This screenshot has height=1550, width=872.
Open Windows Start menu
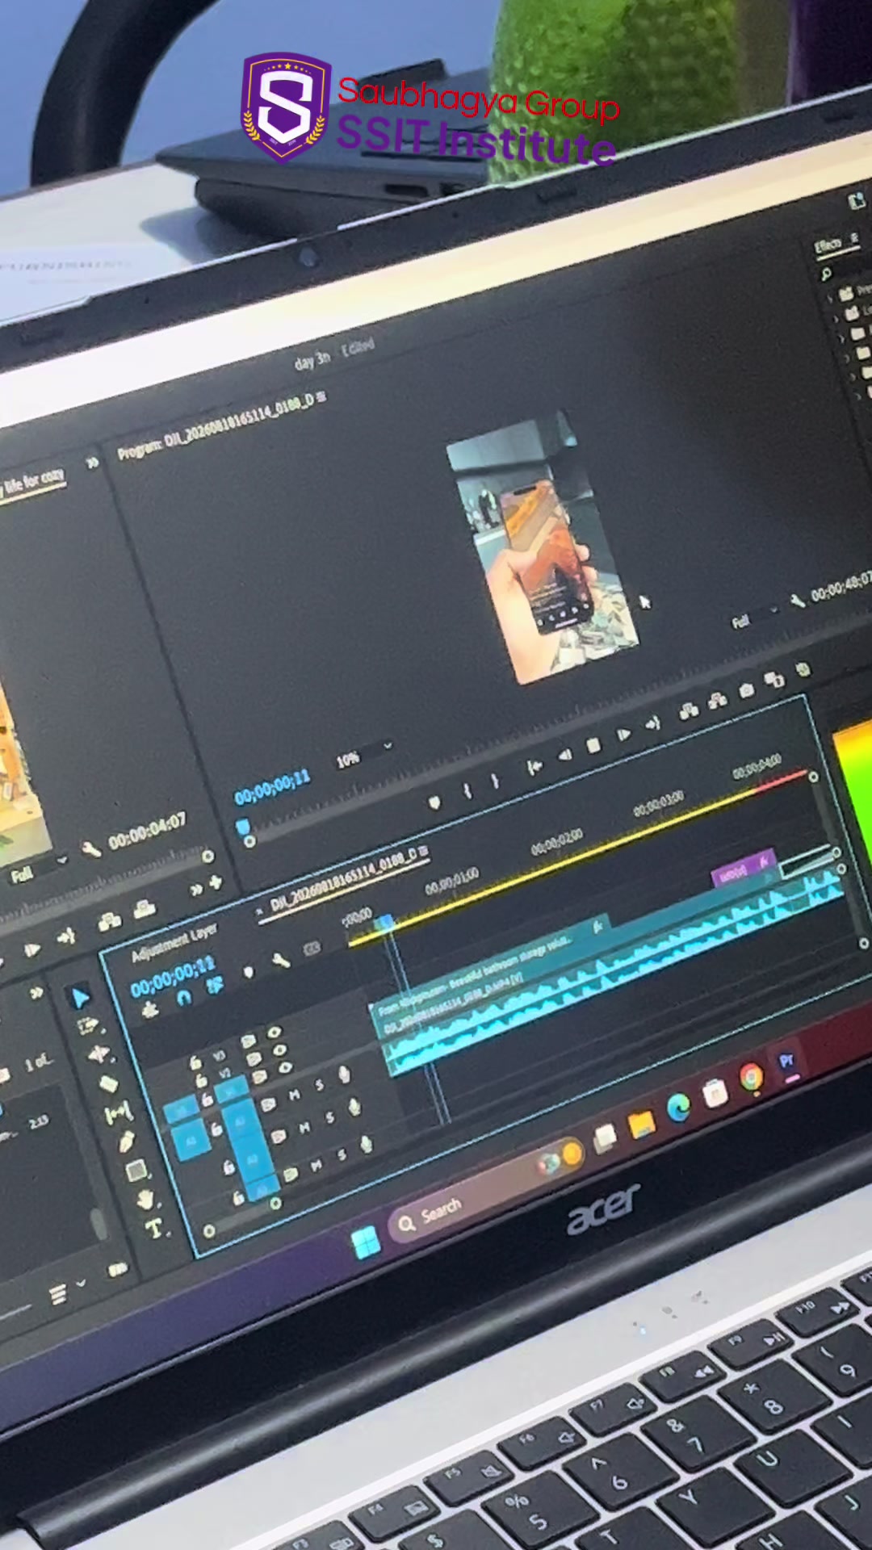(366, 1242)
